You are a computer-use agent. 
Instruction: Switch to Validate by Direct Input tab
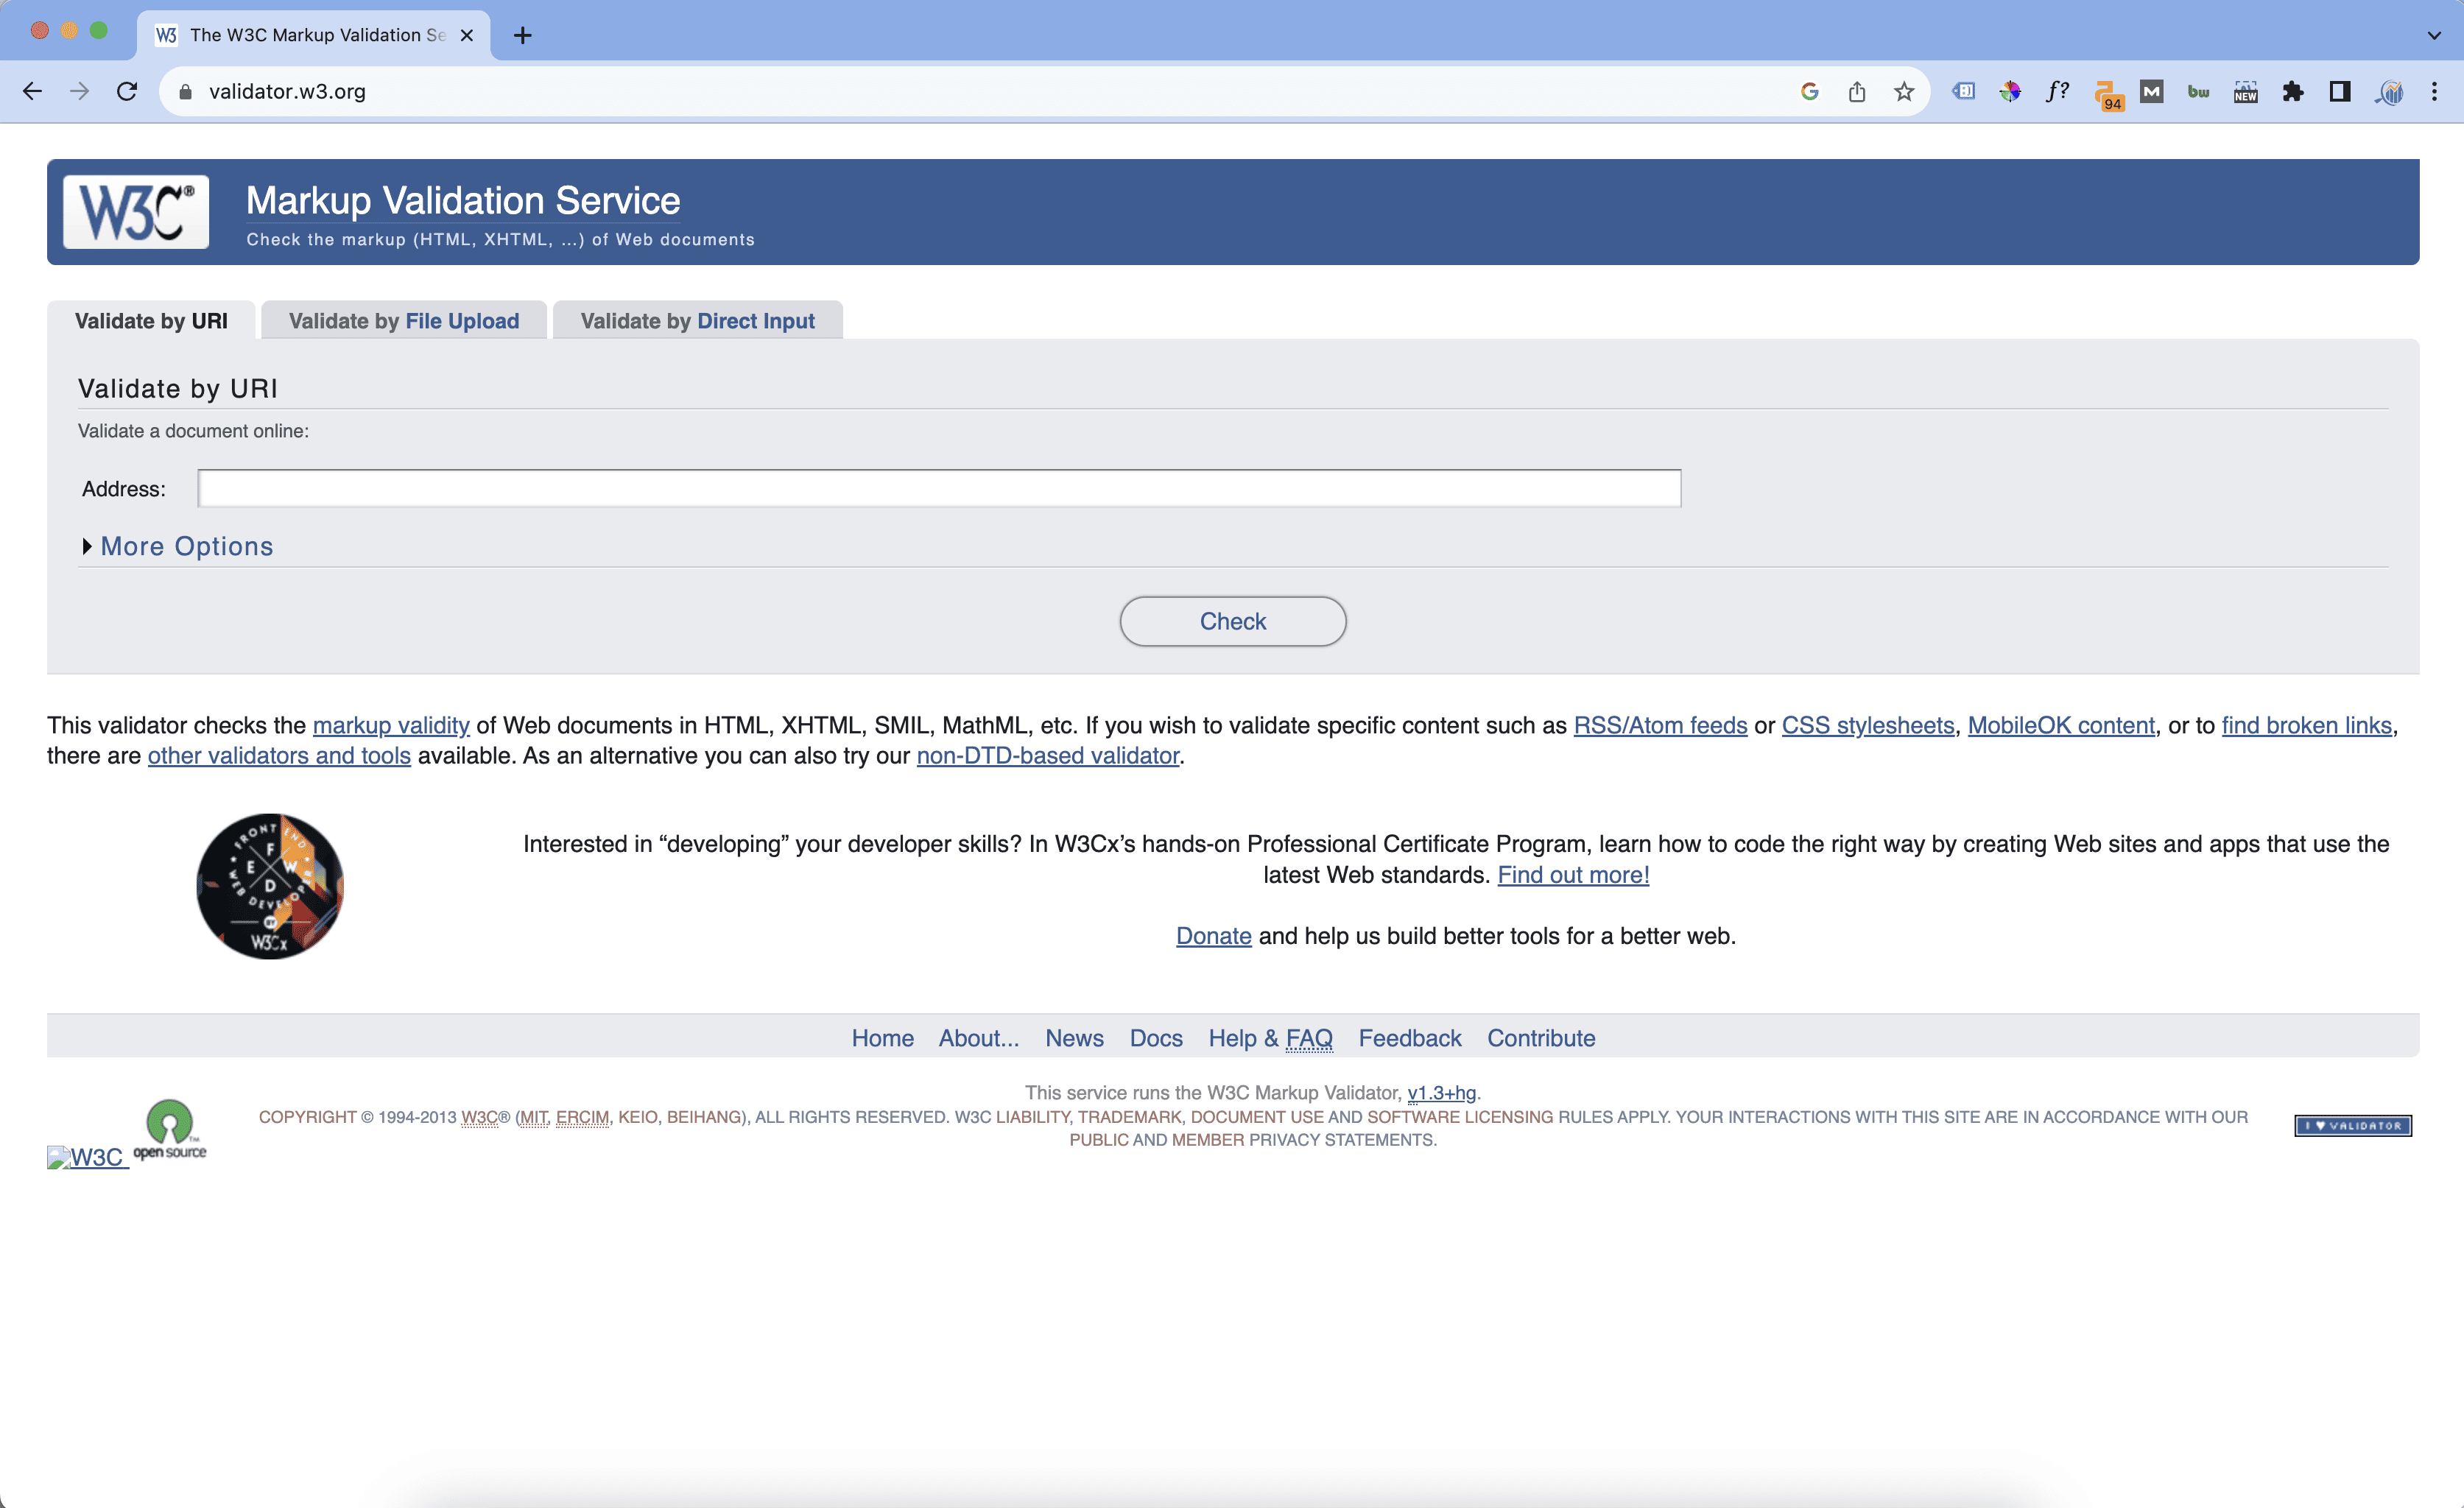[698, 321]
